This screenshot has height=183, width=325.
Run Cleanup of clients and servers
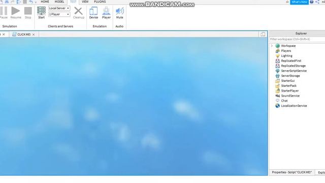(x=79, y=13)
